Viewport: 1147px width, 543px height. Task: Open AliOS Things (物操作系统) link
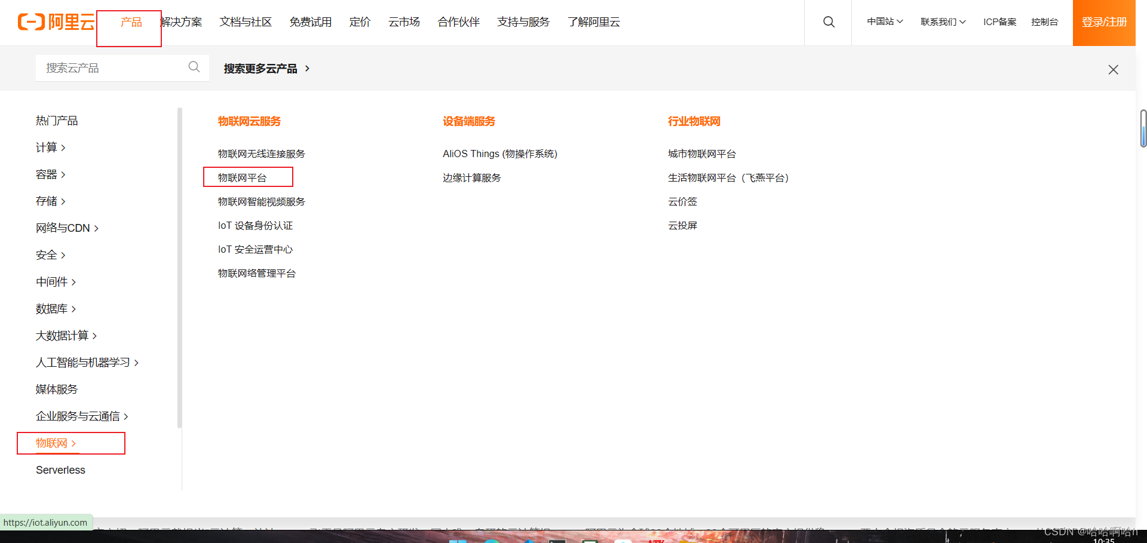(499, 154)
